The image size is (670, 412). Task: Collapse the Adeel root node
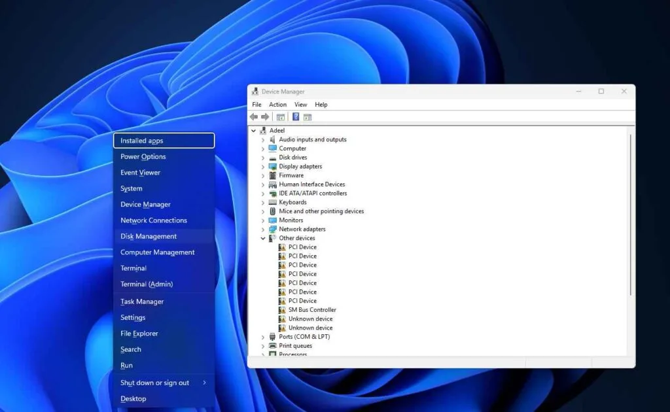[x=254, y=131]
